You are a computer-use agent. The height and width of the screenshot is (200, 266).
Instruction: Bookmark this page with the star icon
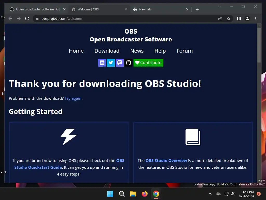(x=229, y=18)
